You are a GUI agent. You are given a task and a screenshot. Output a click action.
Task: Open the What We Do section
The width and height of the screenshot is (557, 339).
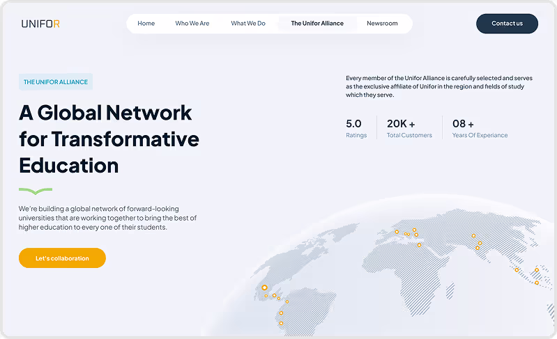248,24
